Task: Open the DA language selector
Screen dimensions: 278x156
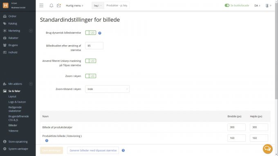Action: pyautogui.click(x=257, y=5)
